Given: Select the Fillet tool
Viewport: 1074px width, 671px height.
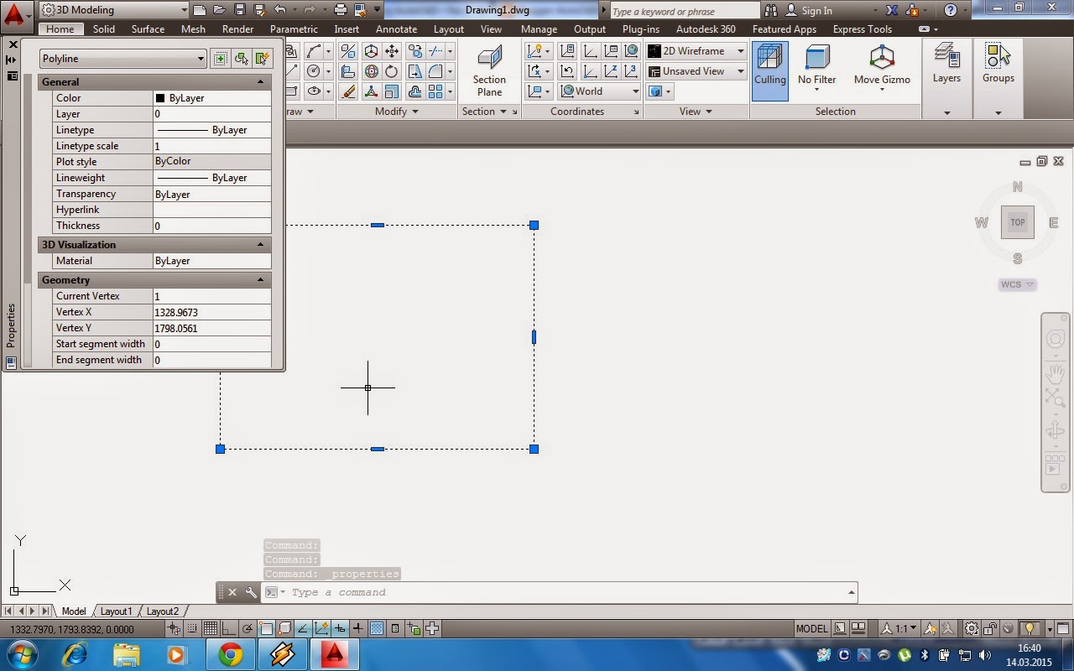Looking at the screenshot, I should pos(434,71).
